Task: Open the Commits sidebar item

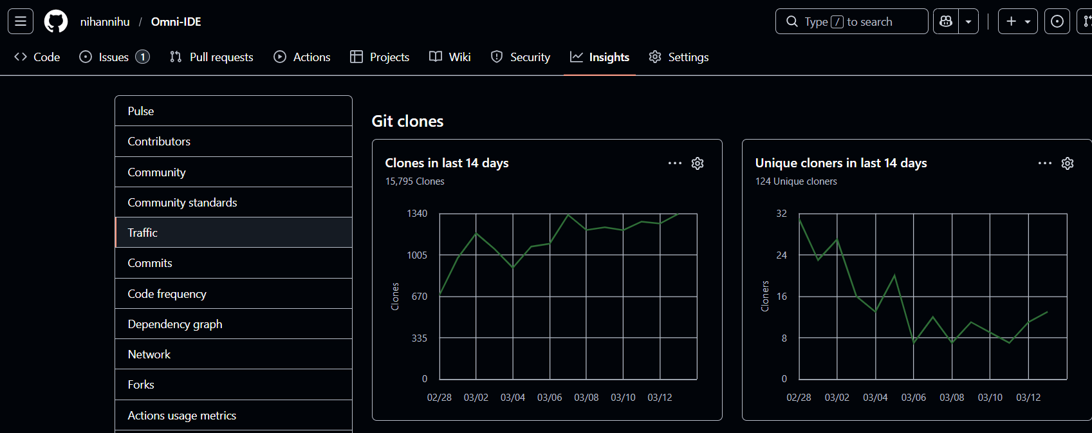Action: (234, 263)
